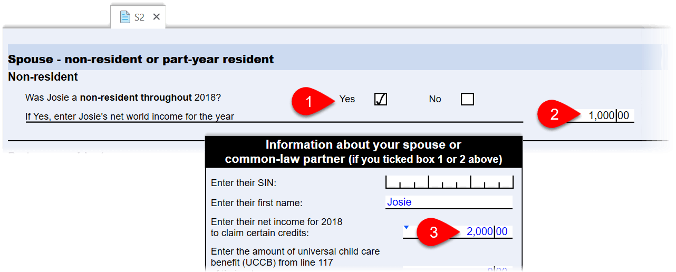Click the document icon on the S2 tab
This screenshot has height=272, width=676.
[x=125, y=17]
